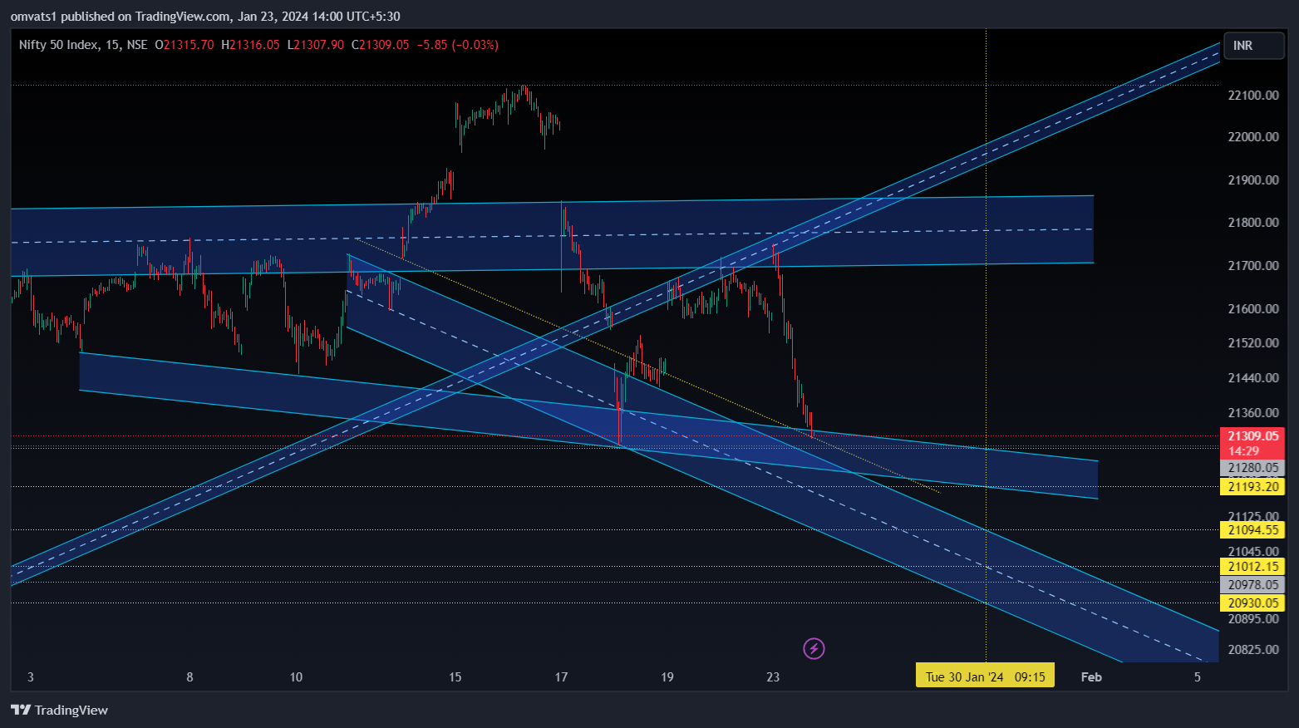Click the 20825.00 price axis label
Screen dimensions: 1299x728
pos(1252,650)
